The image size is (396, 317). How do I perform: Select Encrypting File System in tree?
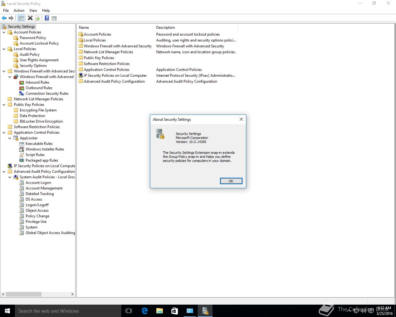coord(38,110)
